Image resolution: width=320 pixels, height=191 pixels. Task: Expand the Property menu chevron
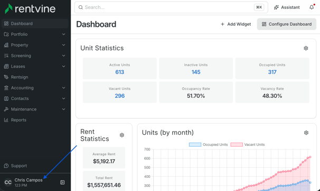tap(64, 45)
